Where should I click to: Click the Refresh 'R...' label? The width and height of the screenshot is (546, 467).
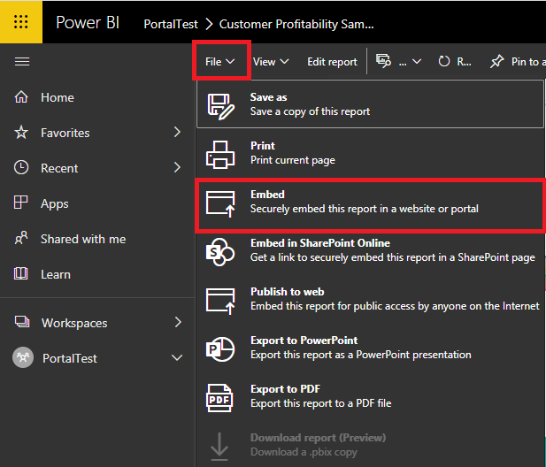464,62
